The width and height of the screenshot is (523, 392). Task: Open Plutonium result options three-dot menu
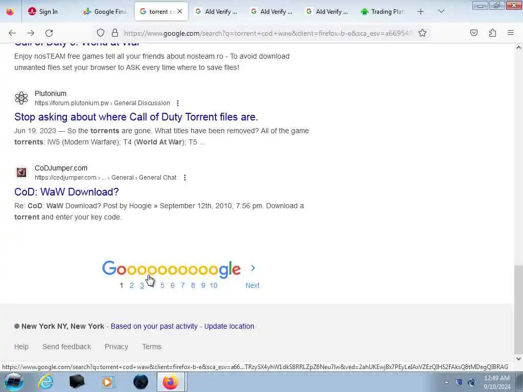tap(178, 103)
